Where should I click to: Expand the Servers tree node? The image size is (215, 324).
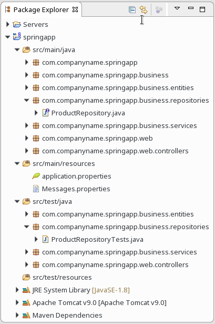[x=8, y=24]
